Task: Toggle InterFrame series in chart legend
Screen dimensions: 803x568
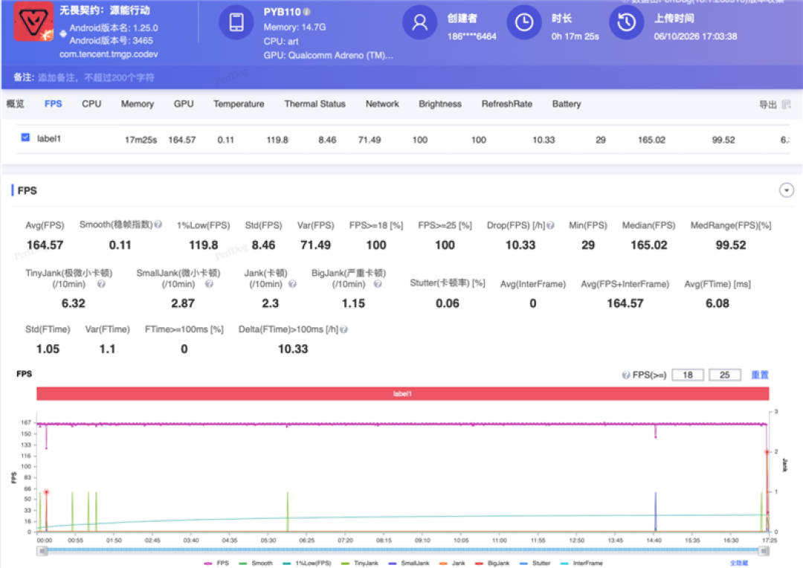Action: click(x=581, y=563)
